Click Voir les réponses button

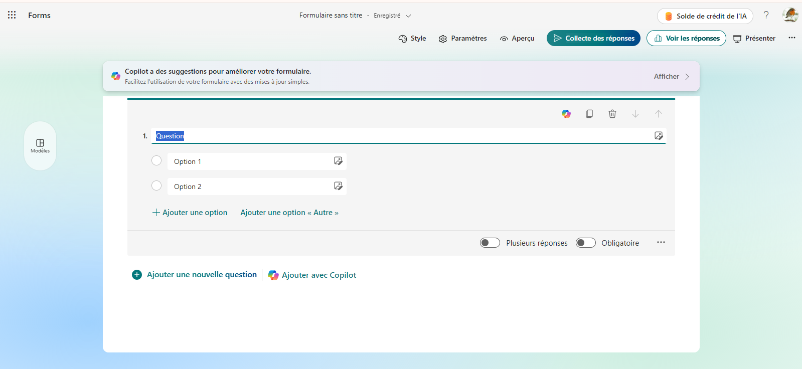[686, 38]
